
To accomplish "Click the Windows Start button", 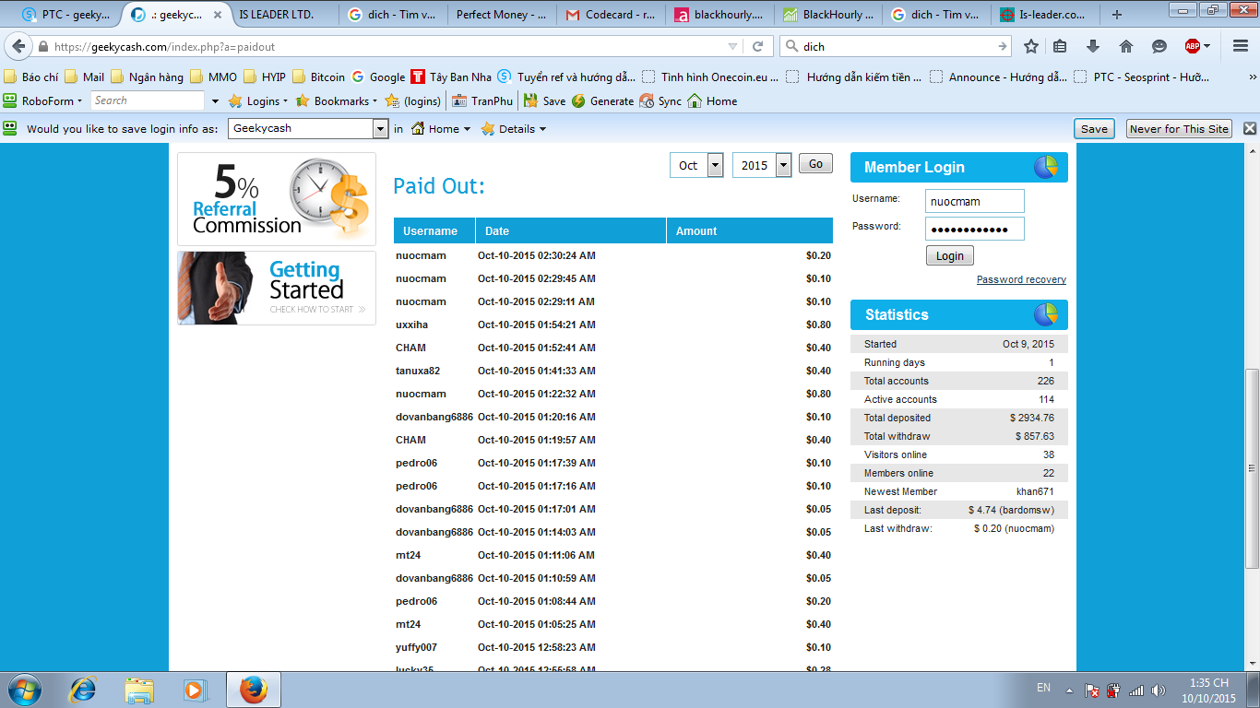I will point(24,689).
